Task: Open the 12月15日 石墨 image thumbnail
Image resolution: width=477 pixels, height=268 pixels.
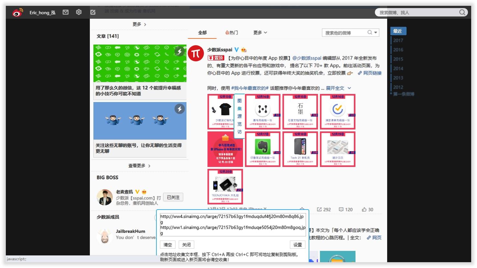Action: (300, 112)
